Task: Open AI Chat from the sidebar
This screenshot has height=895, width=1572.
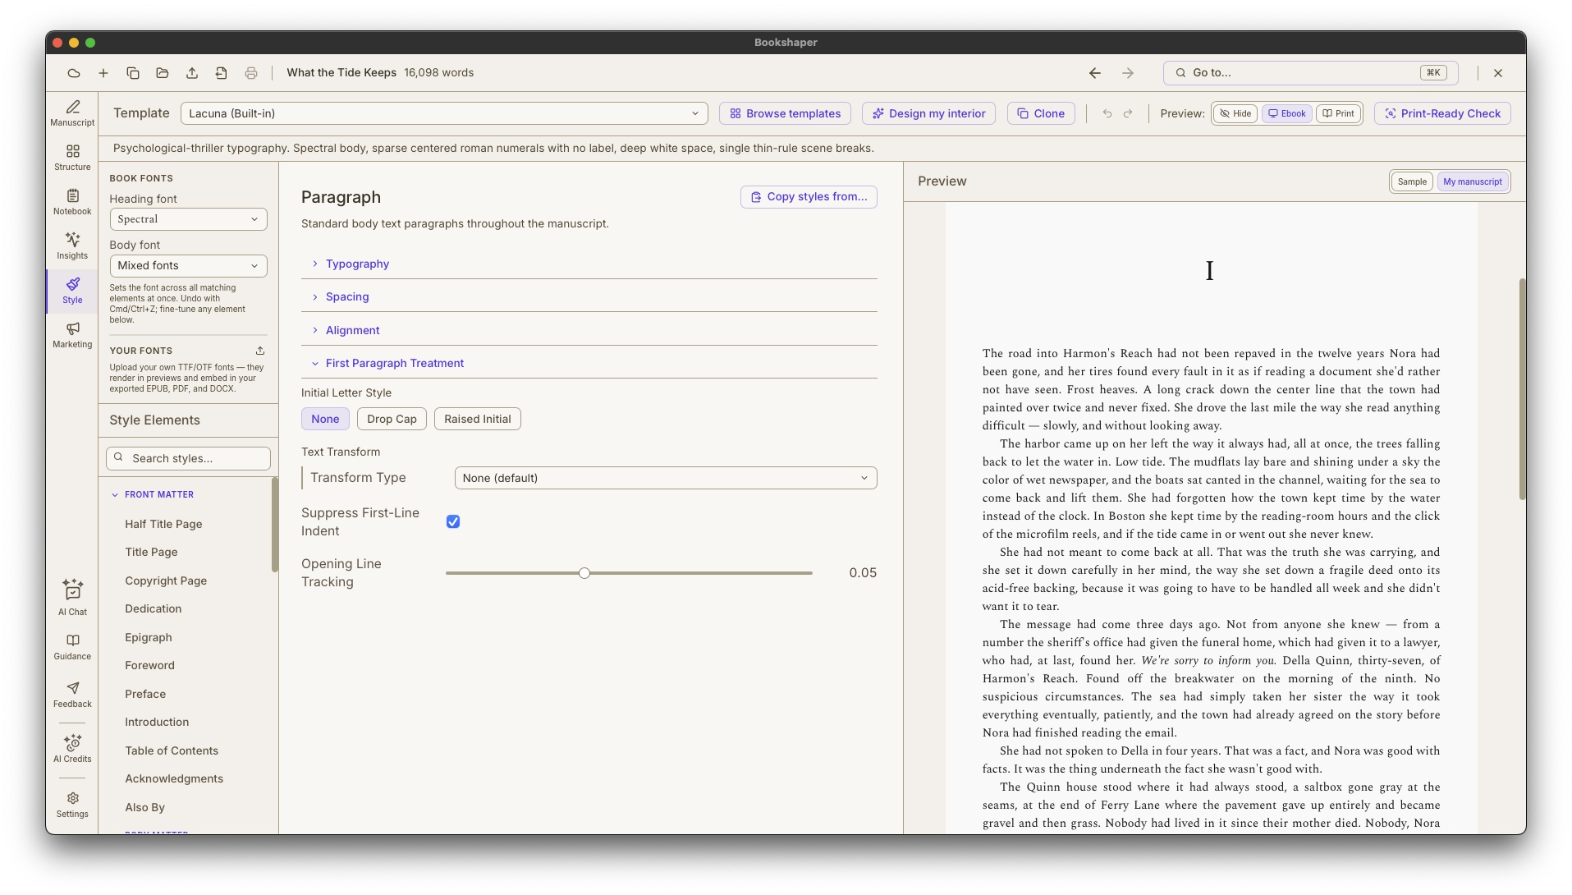Action: [x=72, y=597]
